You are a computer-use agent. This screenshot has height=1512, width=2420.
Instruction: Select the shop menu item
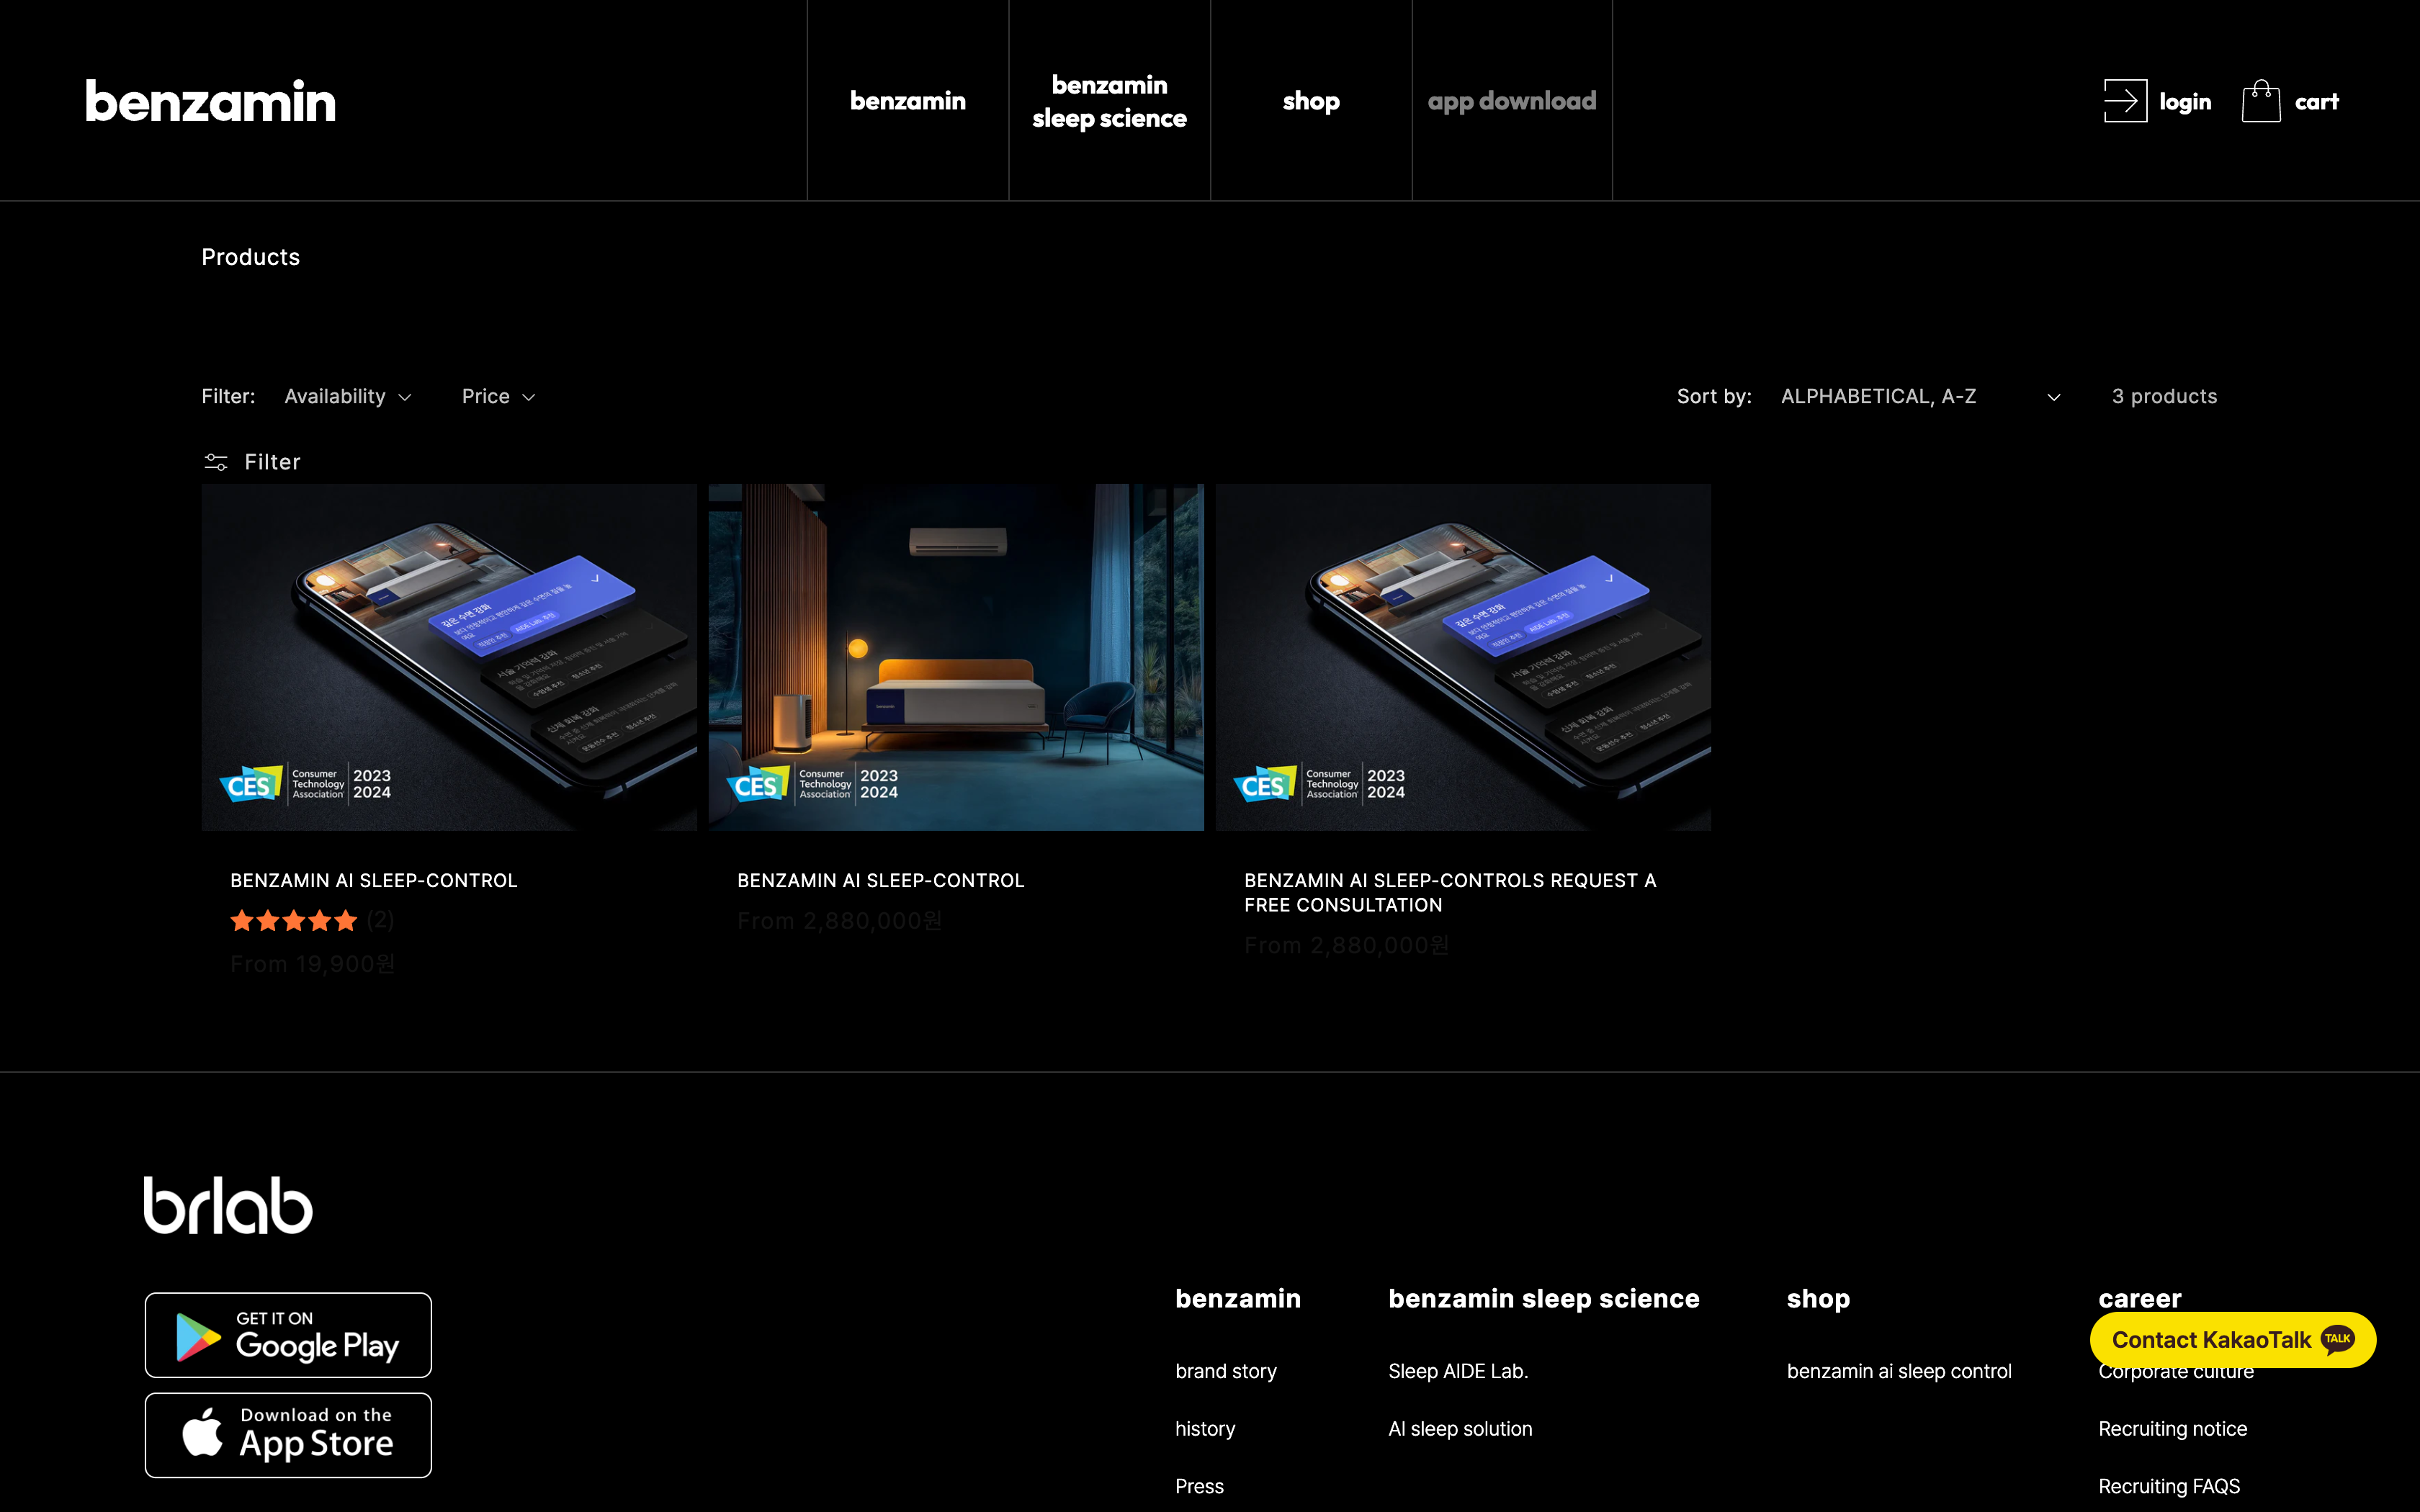(1310, 100)
